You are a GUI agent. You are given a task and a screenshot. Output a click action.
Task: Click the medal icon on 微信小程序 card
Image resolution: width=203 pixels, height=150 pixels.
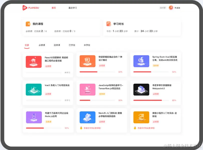[x=135, y=128]
